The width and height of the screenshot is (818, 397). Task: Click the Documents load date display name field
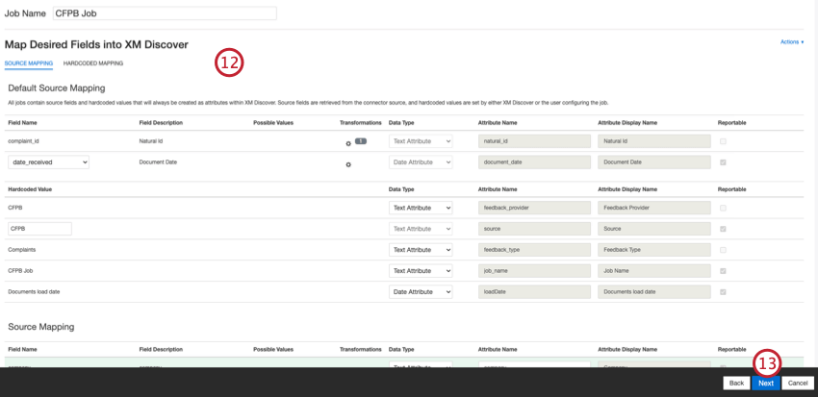(x=654, y=292)
